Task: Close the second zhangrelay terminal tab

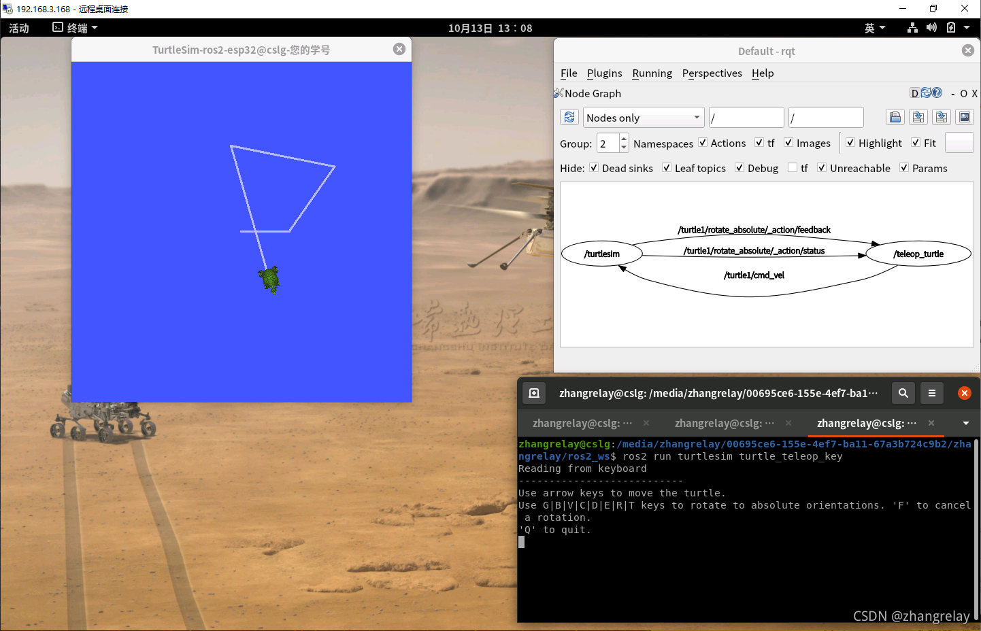Action: point(788,423)
